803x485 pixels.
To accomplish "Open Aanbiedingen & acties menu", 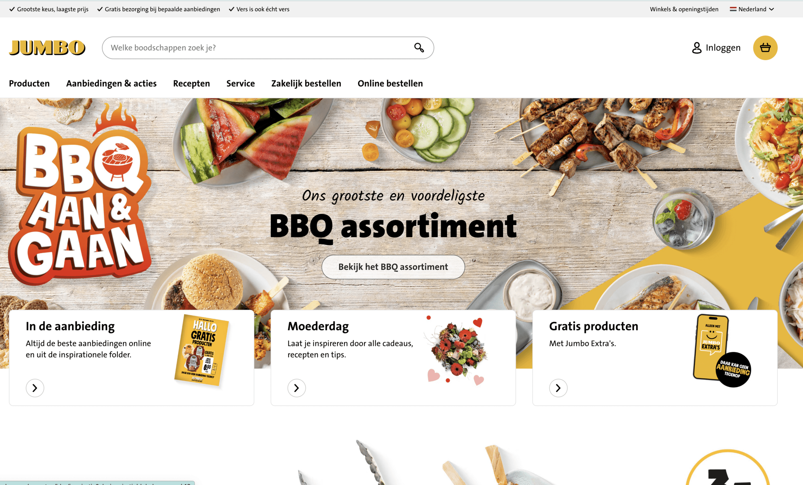I will tap(111, 83).
